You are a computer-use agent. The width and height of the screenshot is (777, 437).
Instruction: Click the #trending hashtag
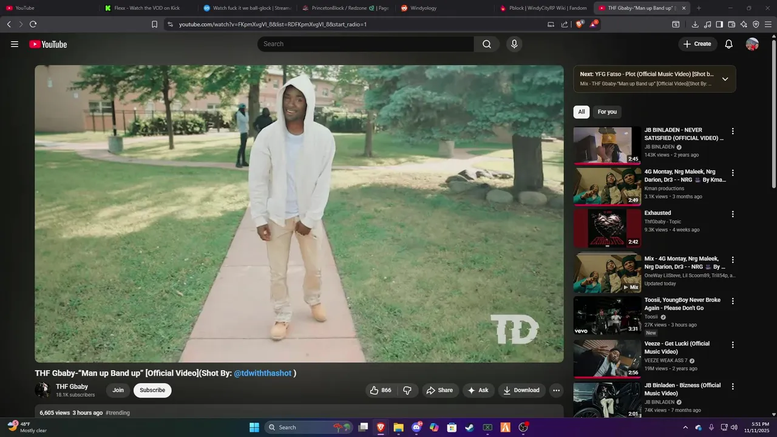pos(118,413)
